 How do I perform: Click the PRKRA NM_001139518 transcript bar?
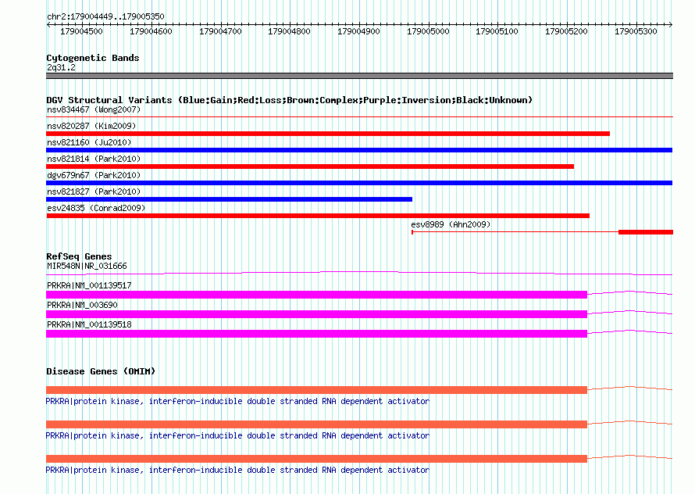click(316, 334)
